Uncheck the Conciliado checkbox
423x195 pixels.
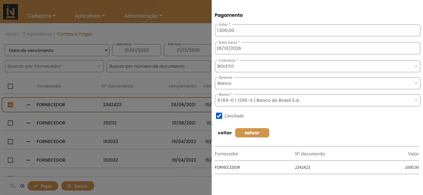click(219, 116)
